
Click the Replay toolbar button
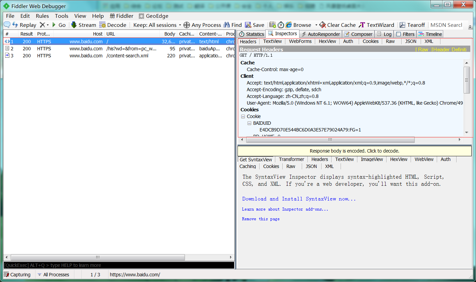point(24,25)
